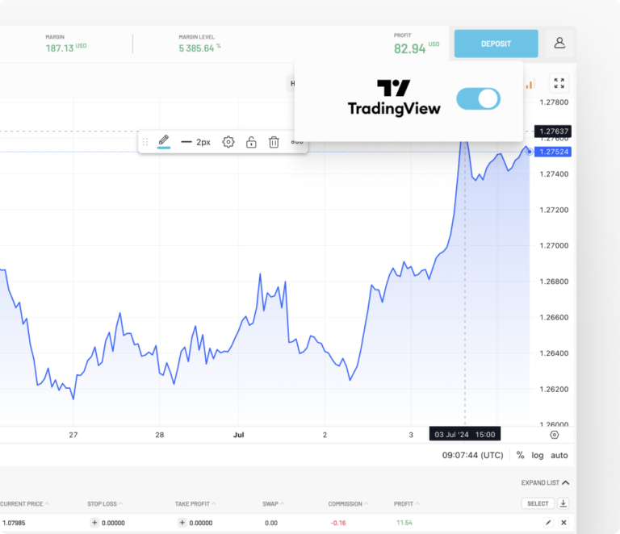
Task: Toggle percent scale mode
Action: (x=521, y=455)
